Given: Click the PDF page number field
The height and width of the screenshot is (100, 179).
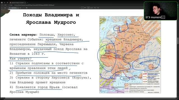Looking at the screenshot, I should [88, 8].
